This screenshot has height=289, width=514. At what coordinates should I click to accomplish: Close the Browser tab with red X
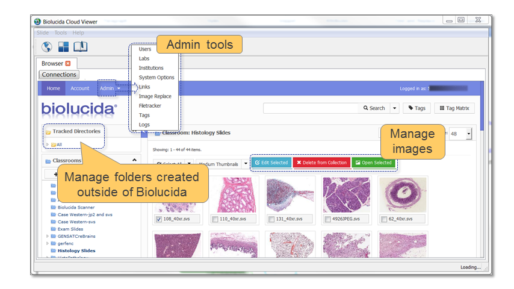(x=68, y=63)
